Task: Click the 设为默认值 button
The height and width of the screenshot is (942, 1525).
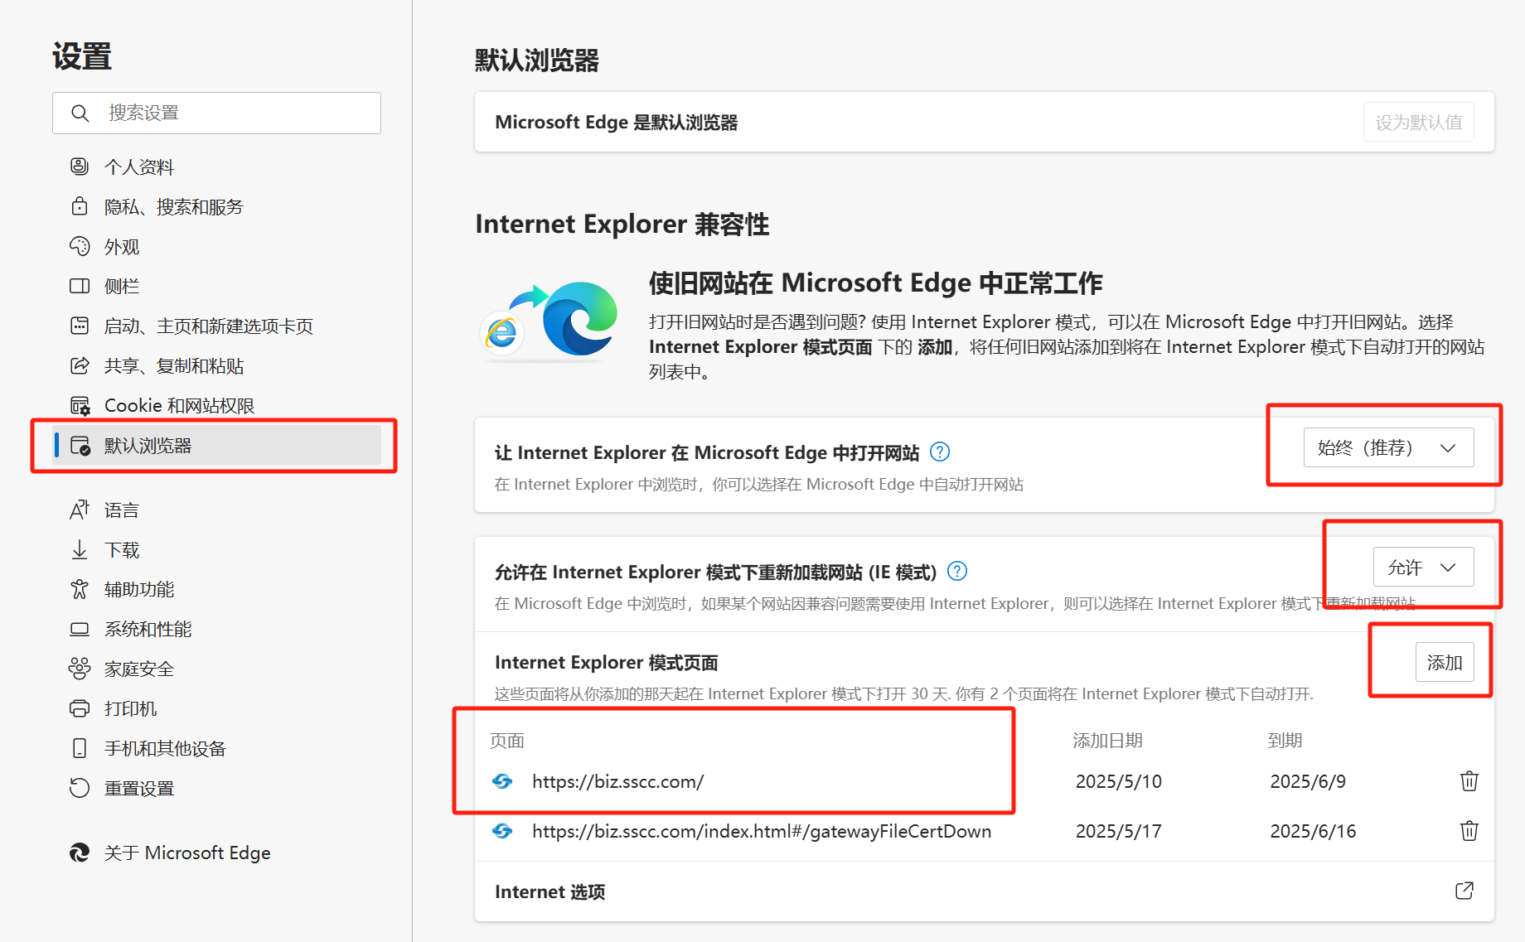Action: coord(1418,122)
